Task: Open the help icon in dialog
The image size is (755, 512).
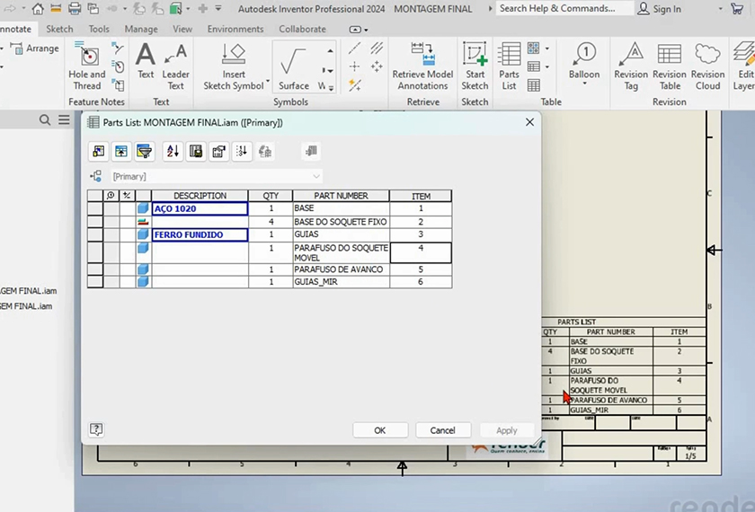Action: pyautogui.click(x=97, y=430)
